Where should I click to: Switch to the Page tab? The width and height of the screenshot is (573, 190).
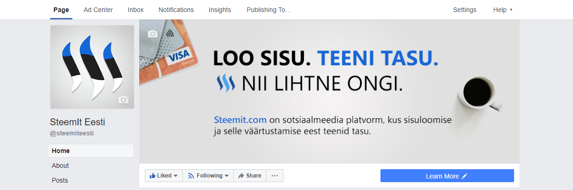point(61,10)
